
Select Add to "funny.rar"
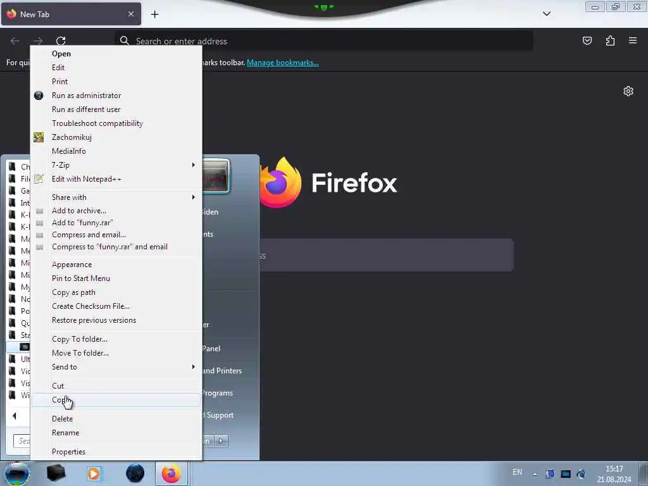(116, 223)
